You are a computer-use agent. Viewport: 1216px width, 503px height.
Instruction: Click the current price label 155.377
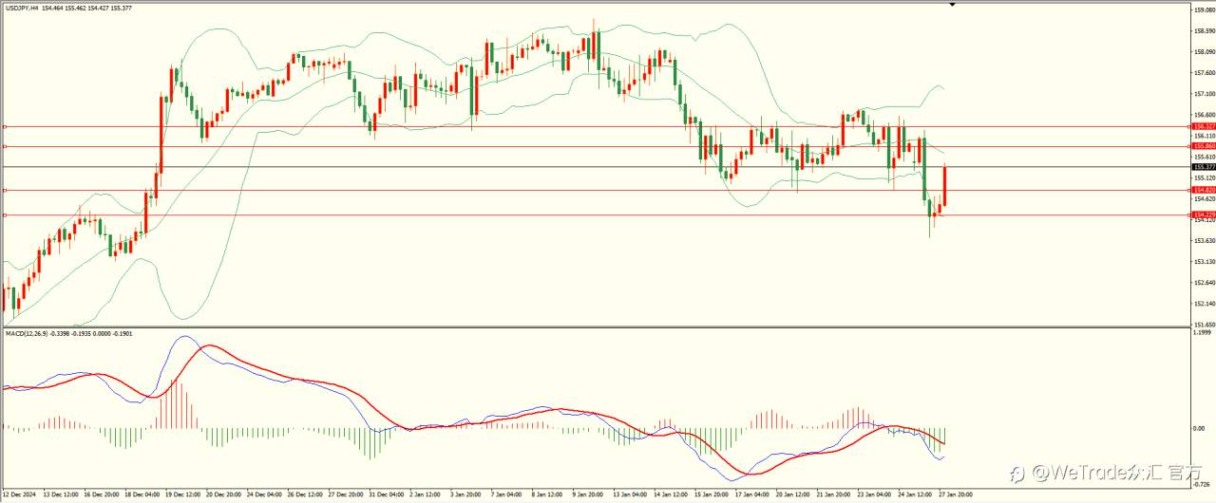1203,167
